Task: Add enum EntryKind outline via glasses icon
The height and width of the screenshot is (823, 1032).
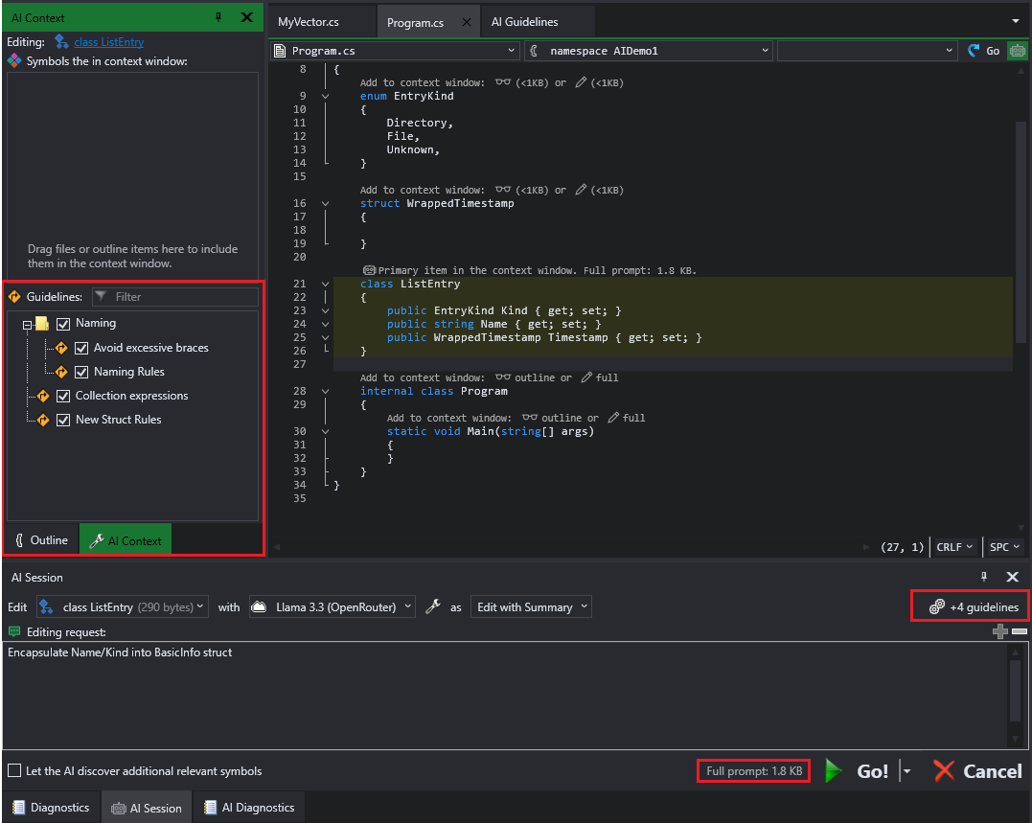Action: (503, 82)
